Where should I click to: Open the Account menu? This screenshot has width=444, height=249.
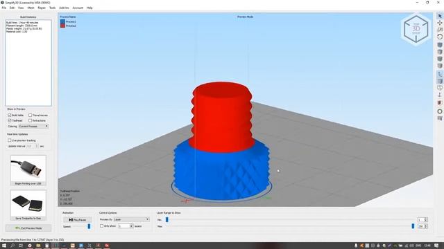coord(78,8)
